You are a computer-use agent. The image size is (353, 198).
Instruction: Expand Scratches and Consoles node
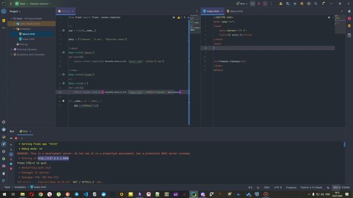[12, 54]
